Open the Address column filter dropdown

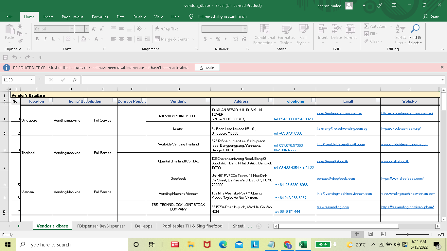[270, 100]
